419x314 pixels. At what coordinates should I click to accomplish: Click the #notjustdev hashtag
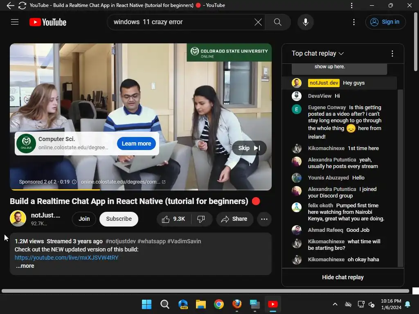pos(121,241)
